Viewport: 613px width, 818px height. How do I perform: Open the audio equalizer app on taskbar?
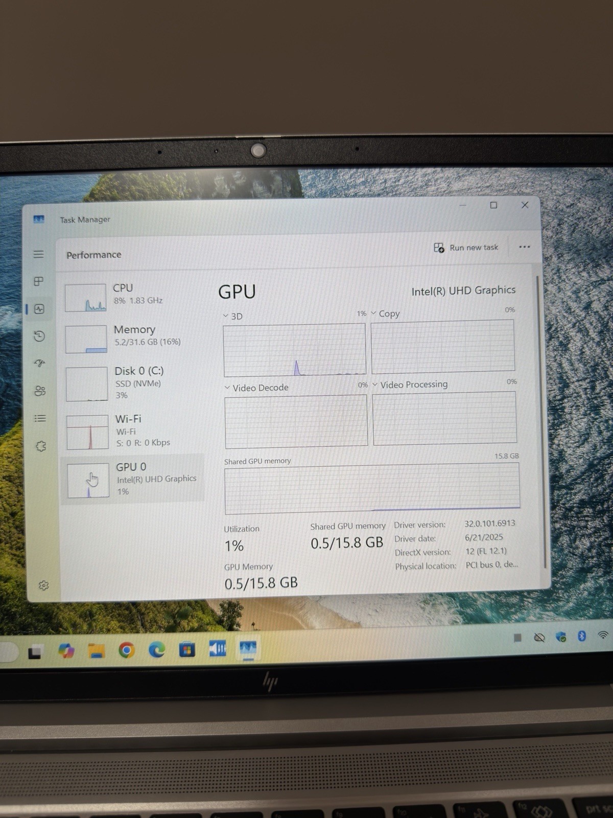pos(218,649)
